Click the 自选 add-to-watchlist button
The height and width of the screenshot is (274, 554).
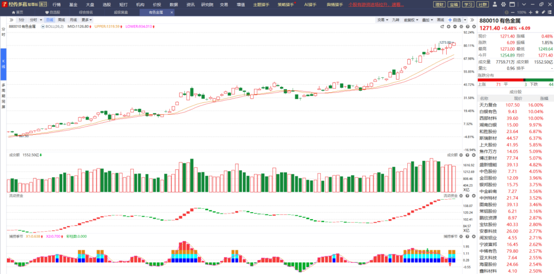(x=455, y=20)
